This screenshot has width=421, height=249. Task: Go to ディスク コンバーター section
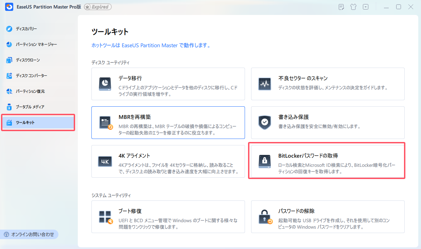pos(31,76)
